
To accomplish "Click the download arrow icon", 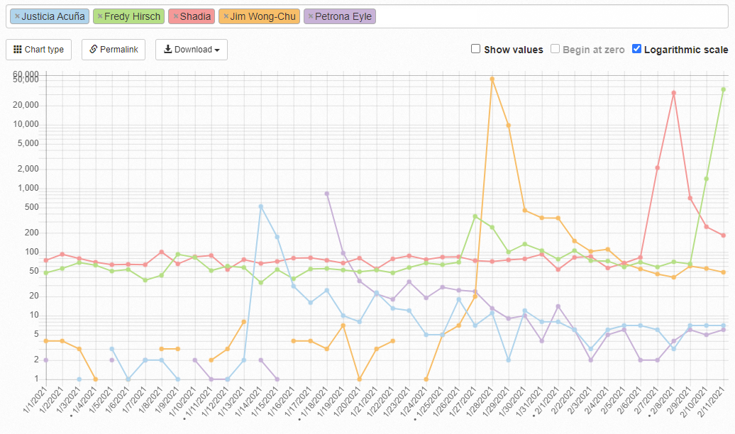I will (x=167, y=50).
